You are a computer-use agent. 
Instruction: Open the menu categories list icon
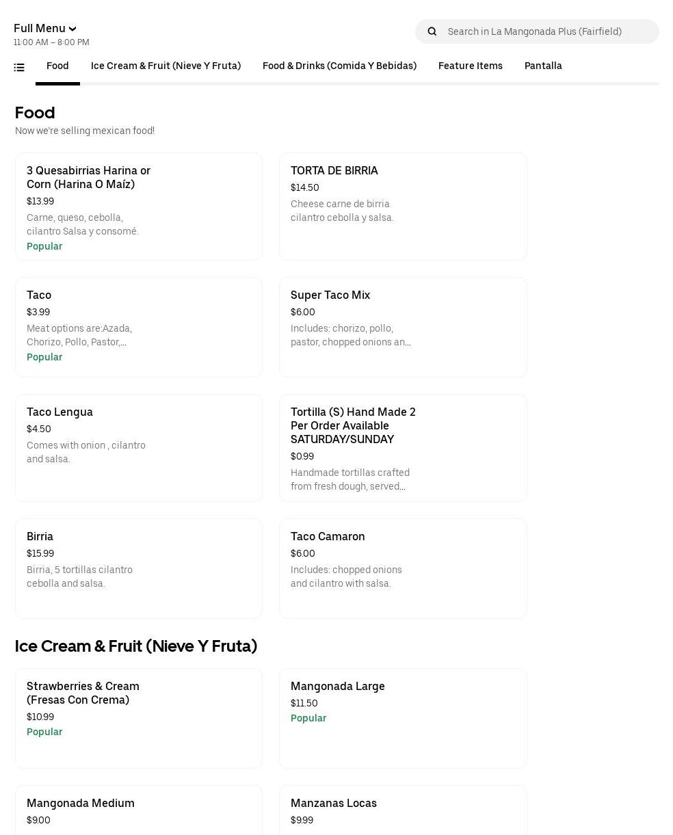tap(19, 67)
